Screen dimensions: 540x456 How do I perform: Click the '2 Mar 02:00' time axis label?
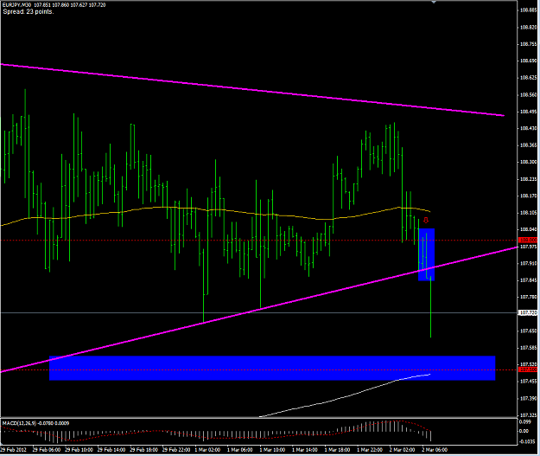[402, 450]
